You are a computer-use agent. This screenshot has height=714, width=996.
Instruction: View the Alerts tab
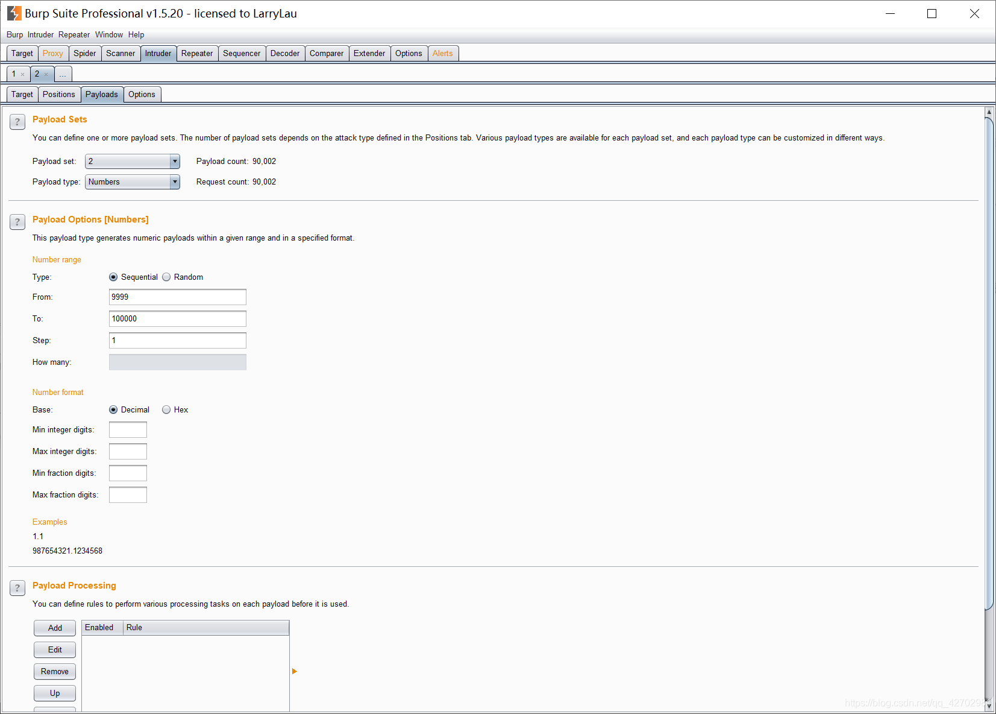[443, 54]
